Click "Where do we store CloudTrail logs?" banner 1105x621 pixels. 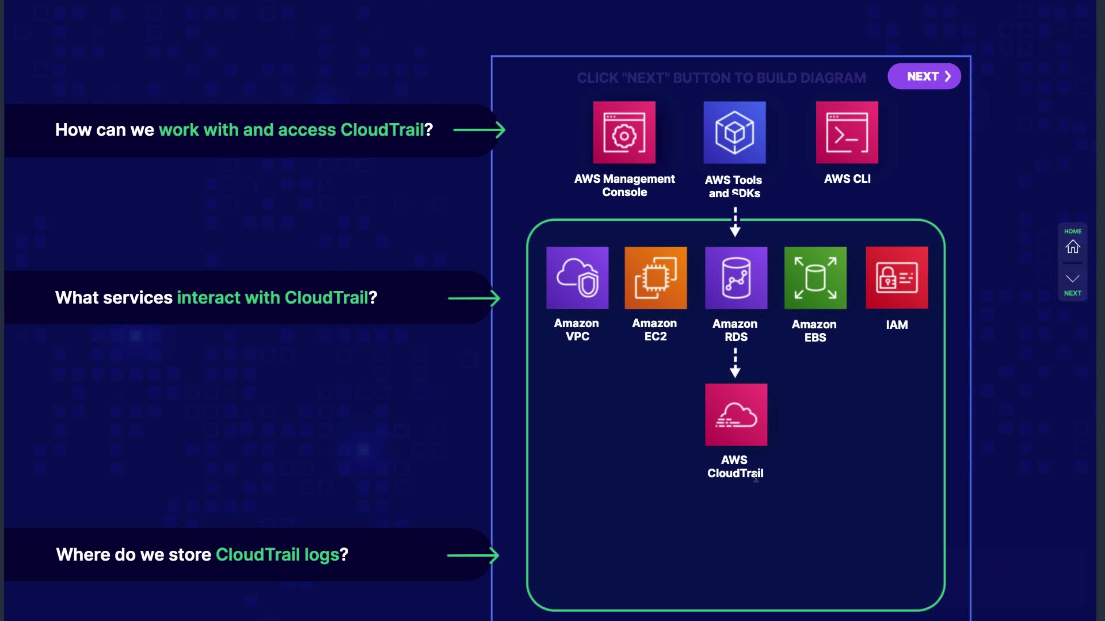point(202,555)
